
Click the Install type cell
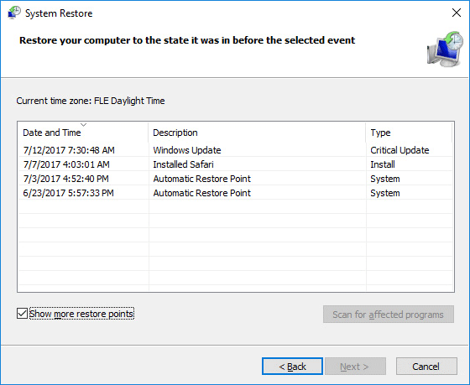coord(383,164)
